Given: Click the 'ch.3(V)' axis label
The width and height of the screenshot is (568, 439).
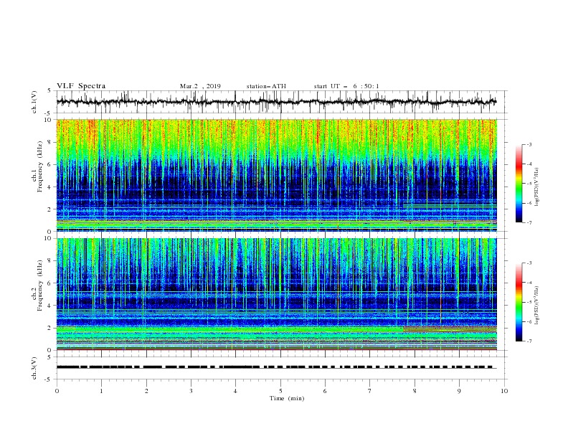Looking at the screenshot, I should 34,368.
